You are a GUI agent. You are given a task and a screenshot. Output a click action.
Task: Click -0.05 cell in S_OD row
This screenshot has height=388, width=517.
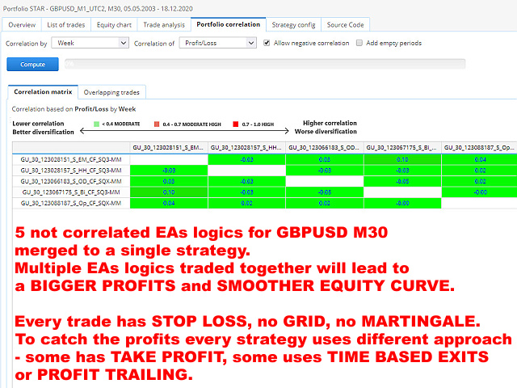pyautogui.click(x=402, y=181)
